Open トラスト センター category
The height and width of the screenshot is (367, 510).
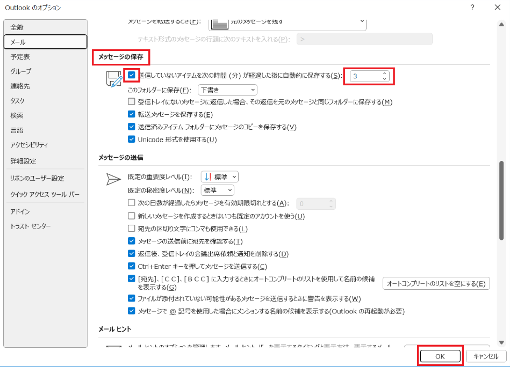45,226
